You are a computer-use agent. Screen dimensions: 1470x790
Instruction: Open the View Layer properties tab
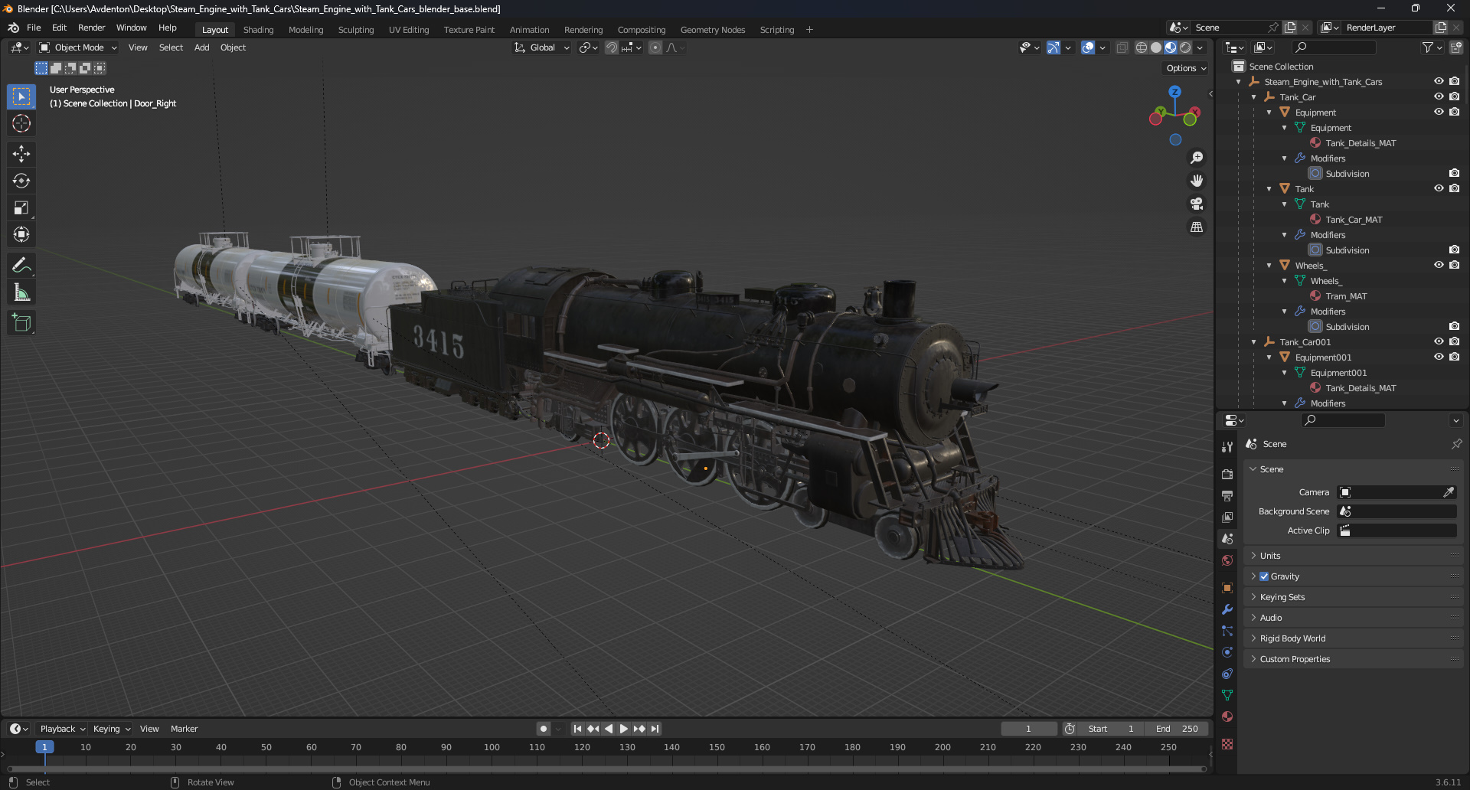tap(1227, 517)
